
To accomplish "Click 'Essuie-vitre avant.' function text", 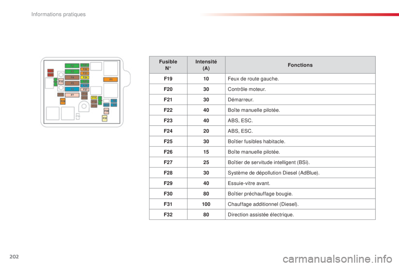I will pos(249,183).
